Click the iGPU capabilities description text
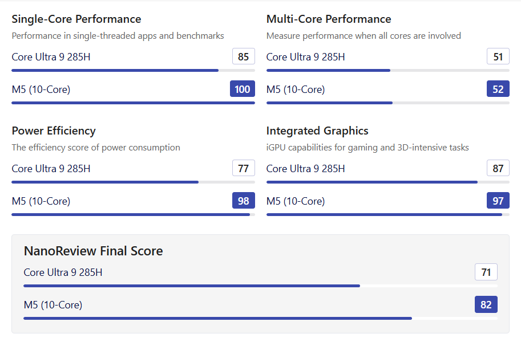Screen dimensions: 521x342 [367, 148]
